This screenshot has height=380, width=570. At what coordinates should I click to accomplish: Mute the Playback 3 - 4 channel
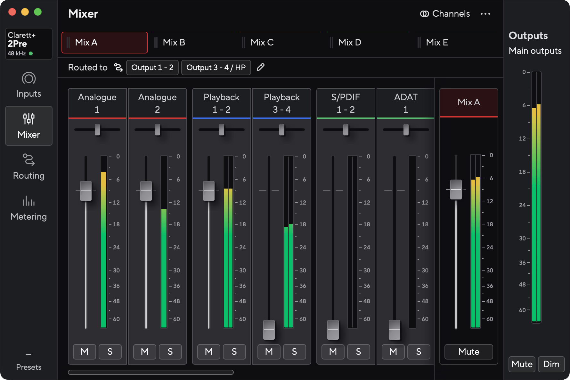pos(269,352)
